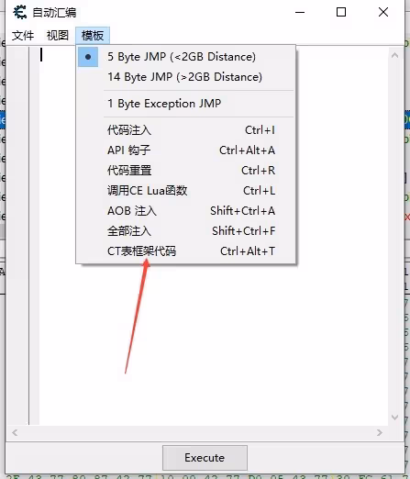Image resolution: width=410 pixels, height=479 pixels.
Task: Close the 模板 menu from the menu bar
Action: pyautogui.click(x=93, y=36)
